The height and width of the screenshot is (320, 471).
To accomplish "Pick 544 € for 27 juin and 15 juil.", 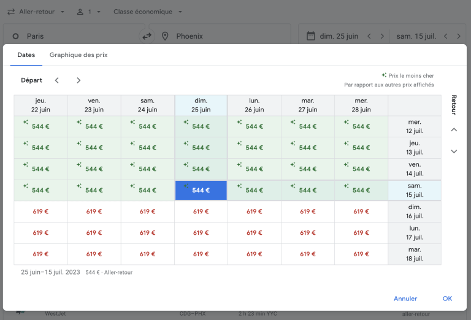I will pyautogui.click(x=308, y=190).
